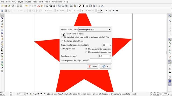Image resolution: width=172 pixels, height=96 pixels.
Task: Select the Zoom magnifier tool
Action: (x=2, y=24)
